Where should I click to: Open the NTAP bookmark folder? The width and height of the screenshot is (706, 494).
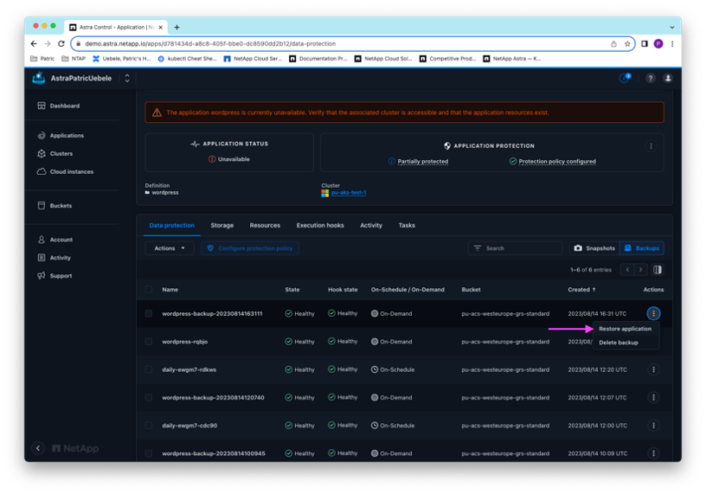click(73, 59)
